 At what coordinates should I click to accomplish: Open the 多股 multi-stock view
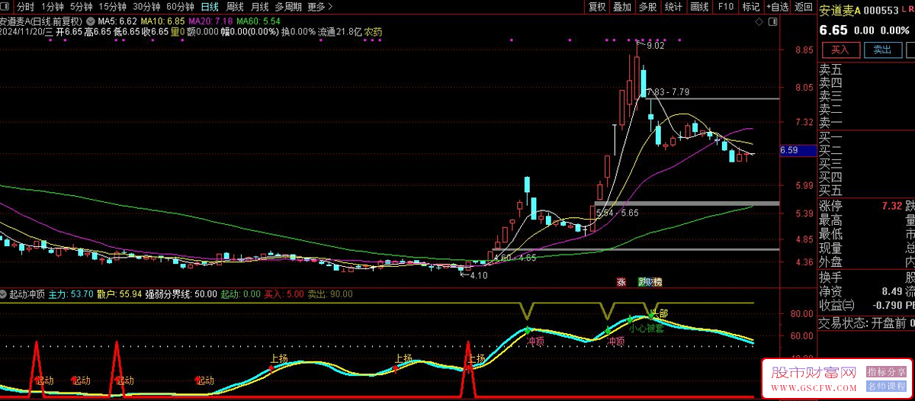pyautogui.click(x=647, y=7)
